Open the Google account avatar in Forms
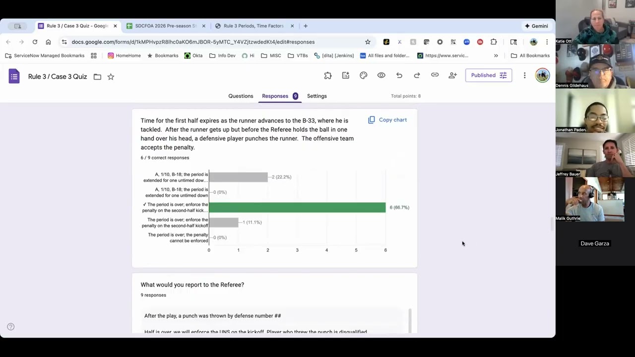The width and height of the screenshot is (635, 357). coord(542,75)
